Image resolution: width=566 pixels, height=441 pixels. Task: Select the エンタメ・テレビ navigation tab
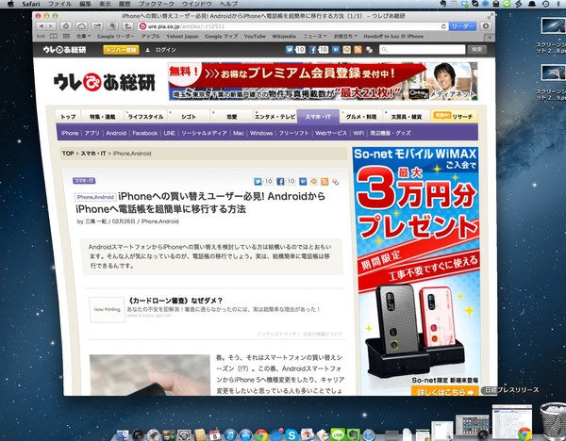click(275, 116)
